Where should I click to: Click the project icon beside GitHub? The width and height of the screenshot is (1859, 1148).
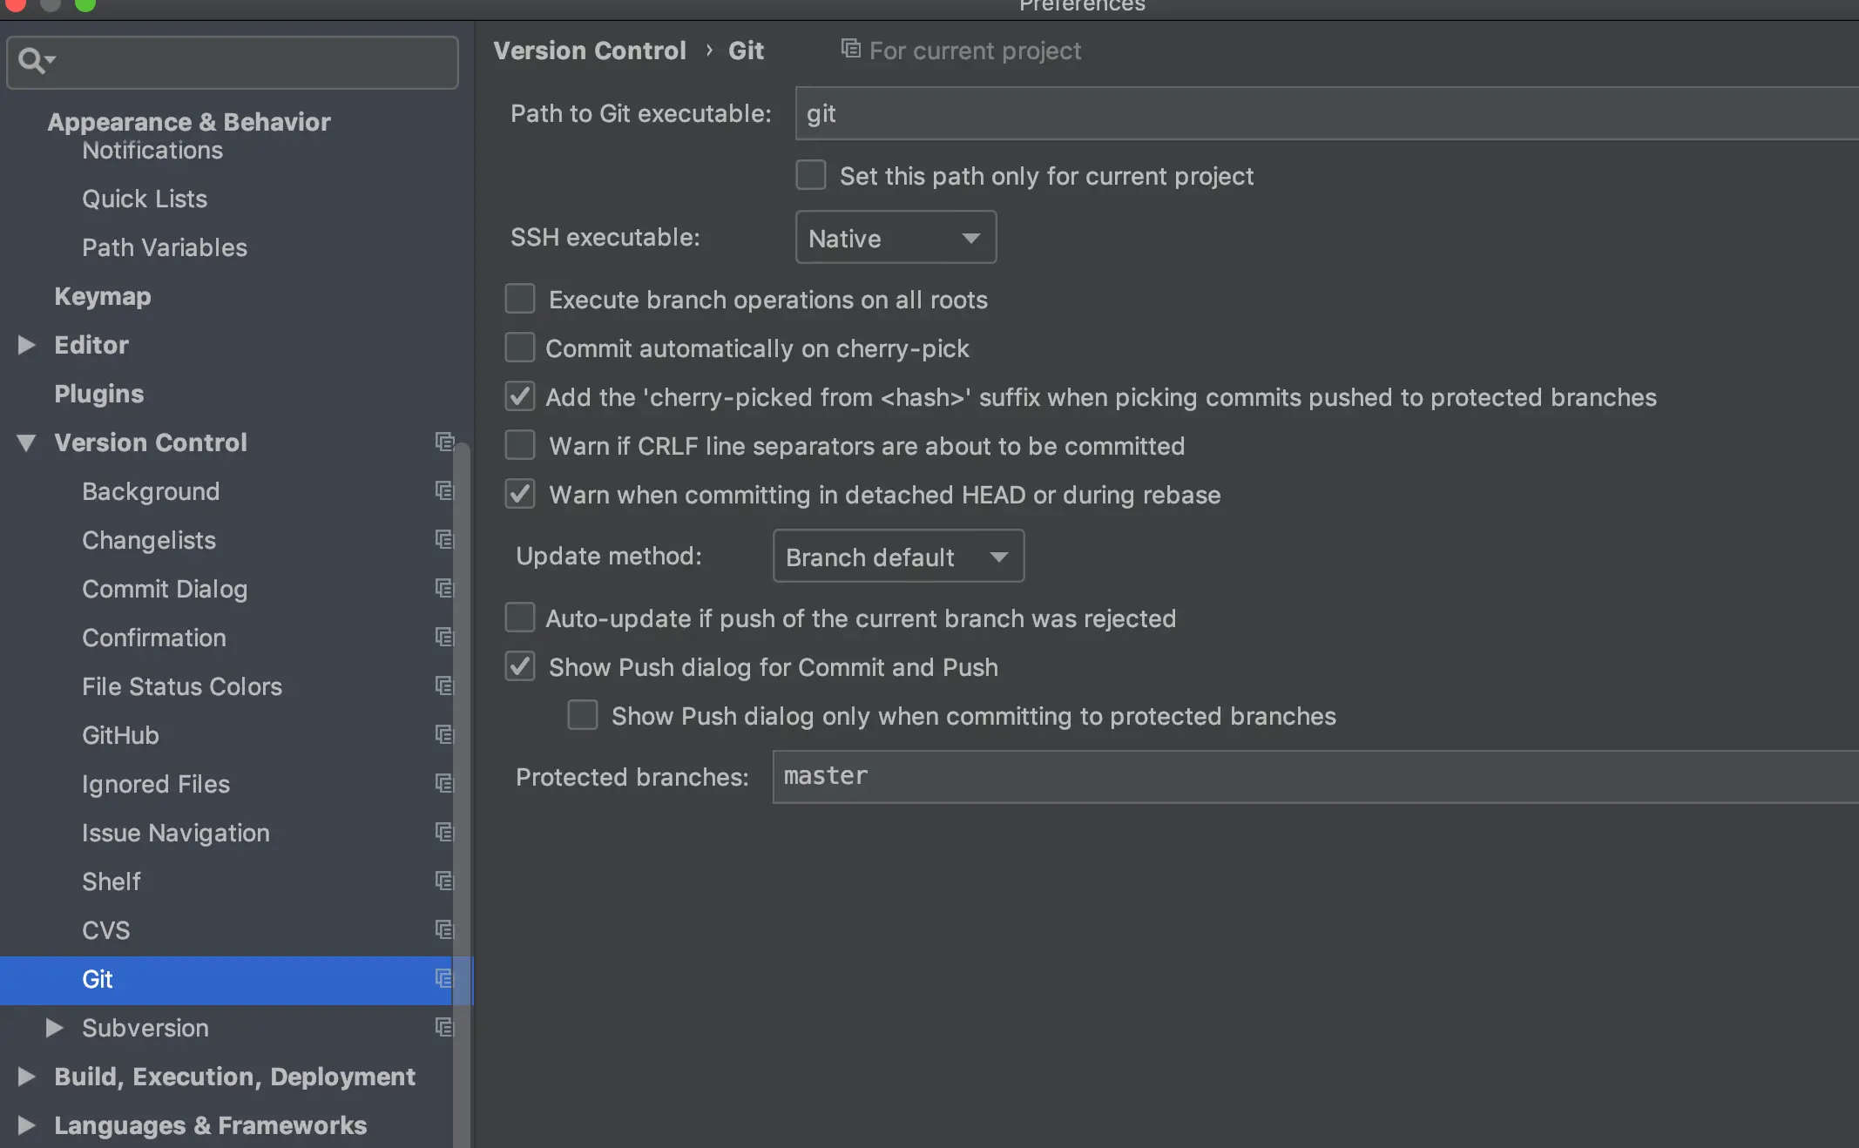coord(444,735)
